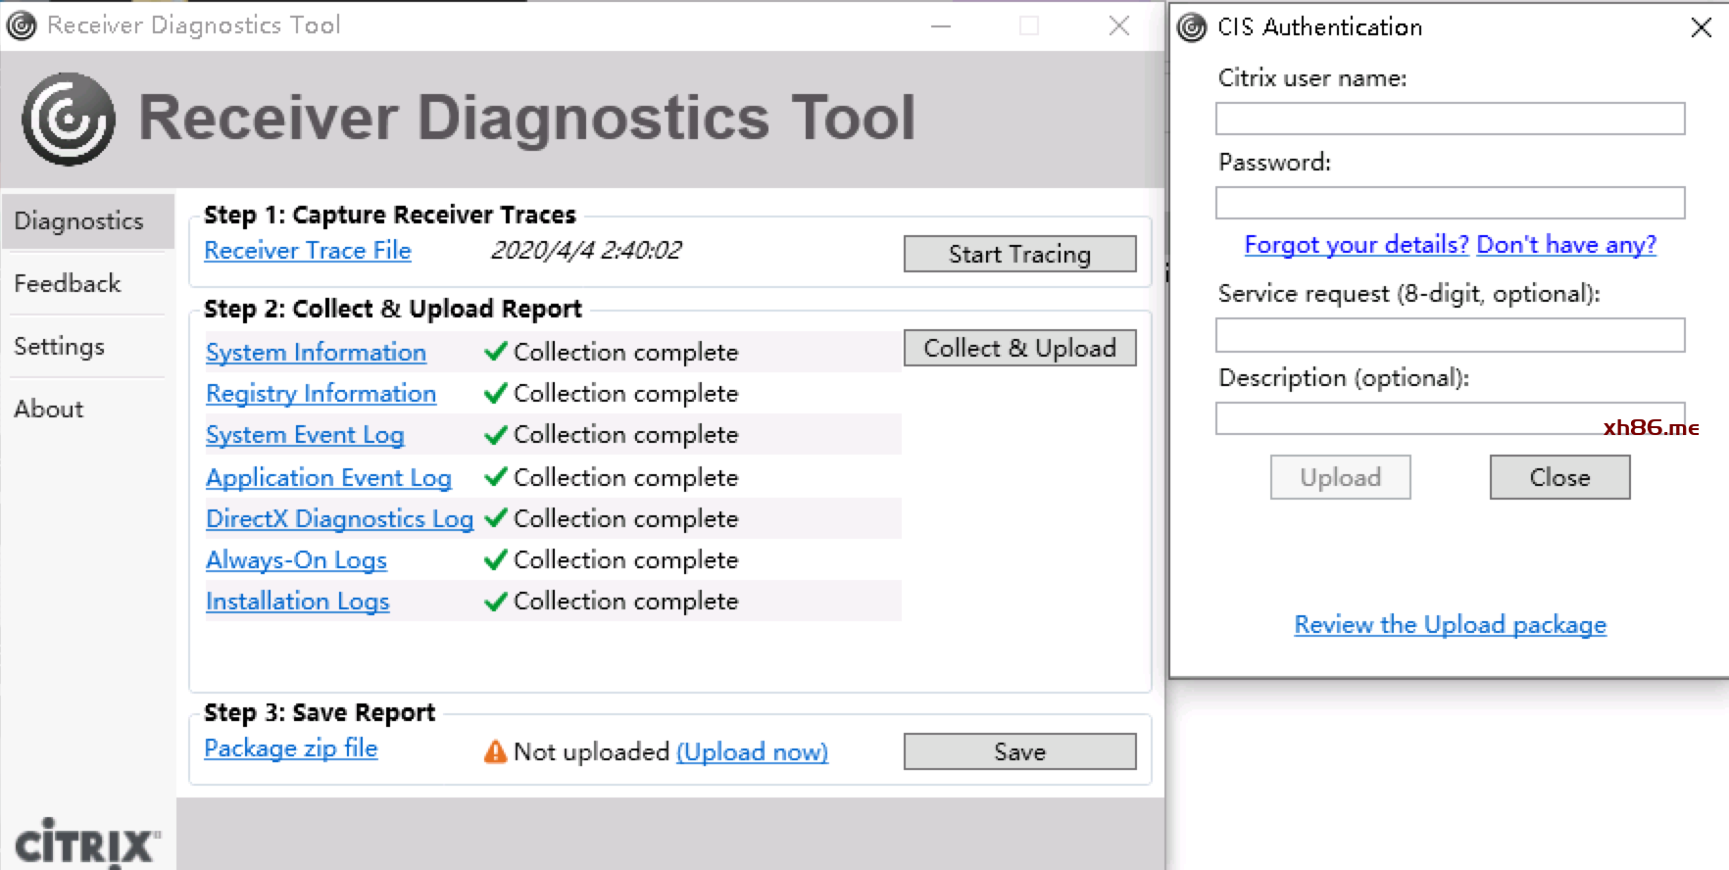The height and width of the screenshot is (870, 1729).
Task: Click the Upload now link
Action: click(752, 752)
